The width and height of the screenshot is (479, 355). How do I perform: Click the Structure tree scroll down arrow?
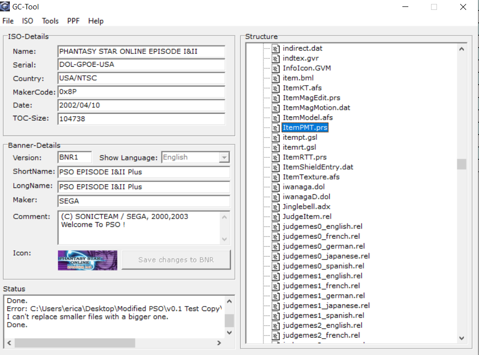pyautogui.click(x=462, y=338)
